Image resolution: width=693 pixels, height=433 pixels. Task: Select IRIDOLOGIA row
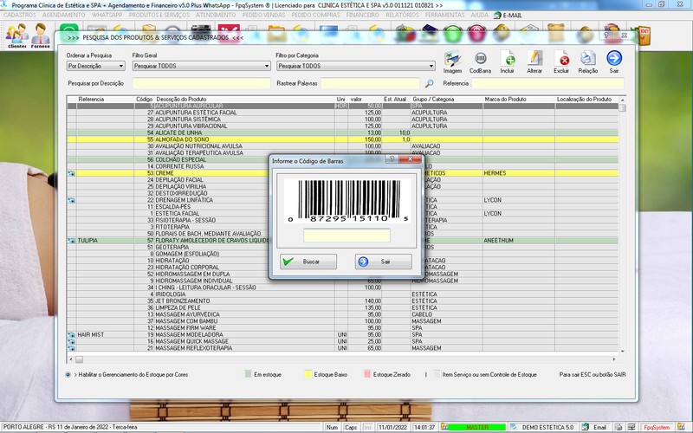(x=343, y=294)
